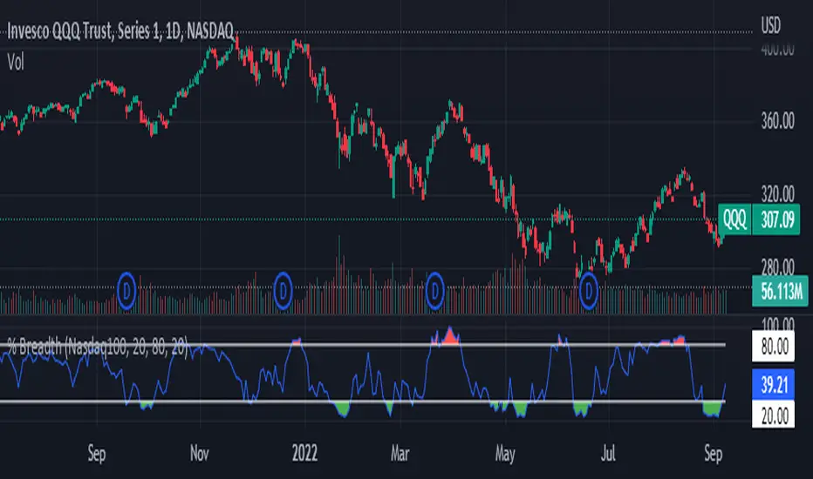The width and height of the screenshot is (813, 479).
Task: Click the USD currency label
Action: 770,25
